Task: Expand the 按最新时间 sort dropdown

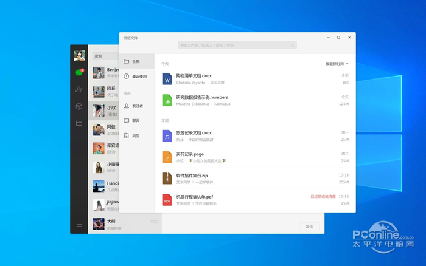Action: [337, 63]
